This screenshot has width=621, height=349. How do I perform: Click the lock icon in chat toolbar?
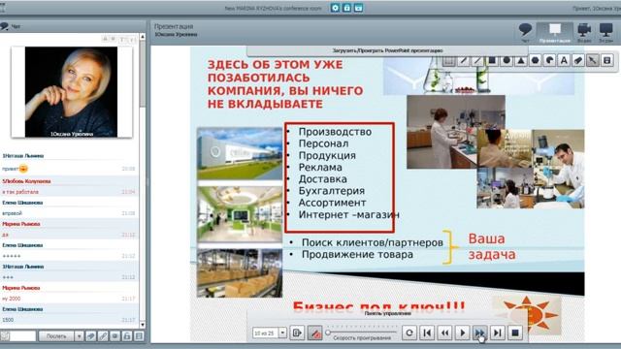click(x=127, y=336)
